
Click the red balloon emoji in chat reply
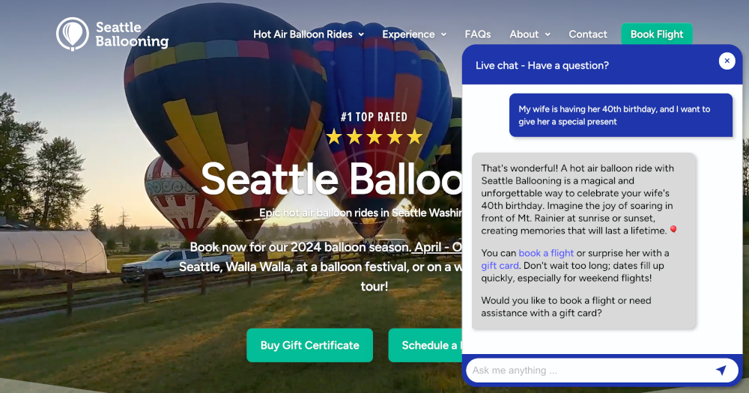point(673,230)
